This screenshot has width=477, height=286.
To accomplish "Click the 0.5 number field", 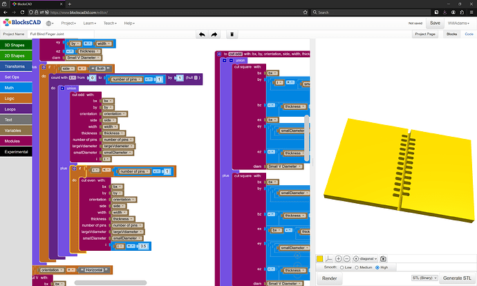I will point(143,246).
